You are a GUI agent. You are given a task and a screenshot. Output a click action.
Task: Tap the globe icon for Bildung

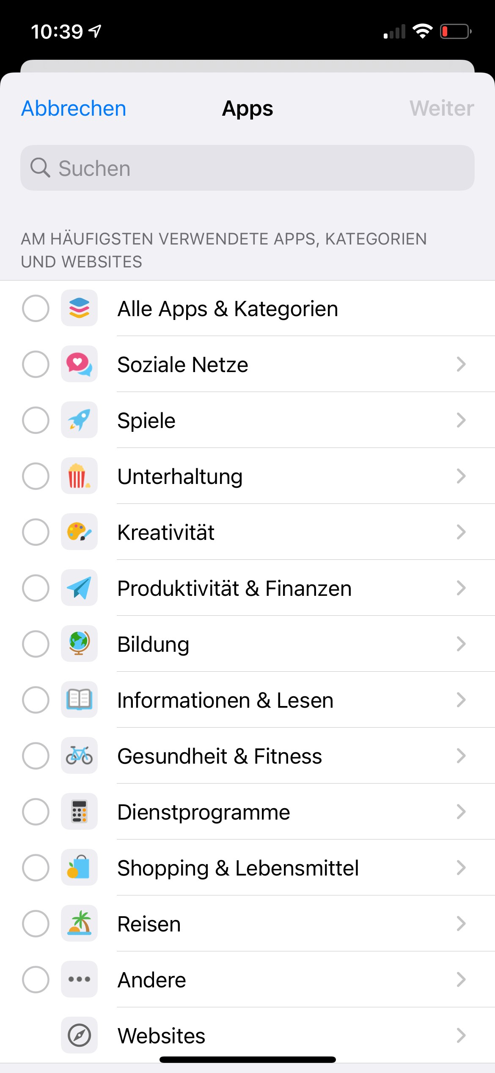79,644
